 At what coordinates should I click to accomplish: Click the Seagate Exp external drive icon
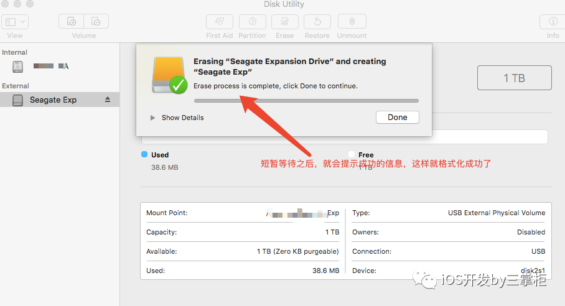(17, 100)
